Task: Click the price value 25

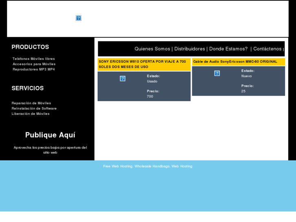Action: click(243, 91)
